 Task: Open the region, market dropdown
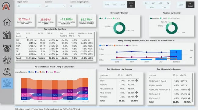(29, 6)
